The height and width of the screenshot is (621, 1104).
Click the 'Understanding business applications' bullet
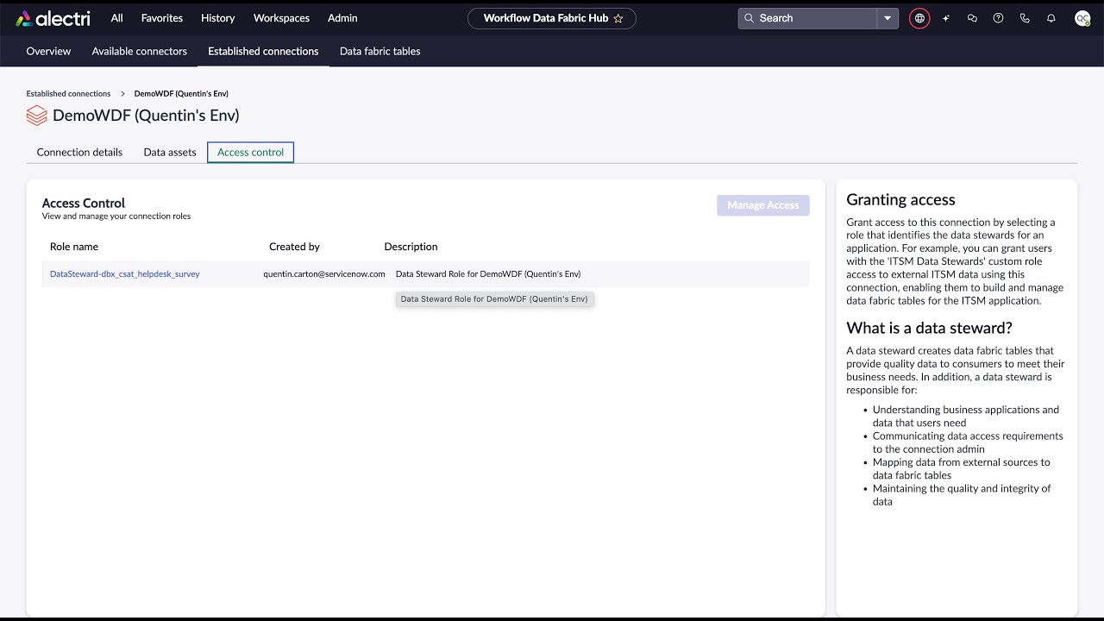click(966, 417)
